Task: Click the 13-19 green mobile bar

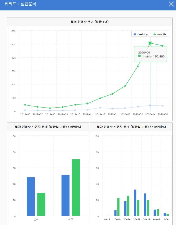Action: (x=118, y=207)
